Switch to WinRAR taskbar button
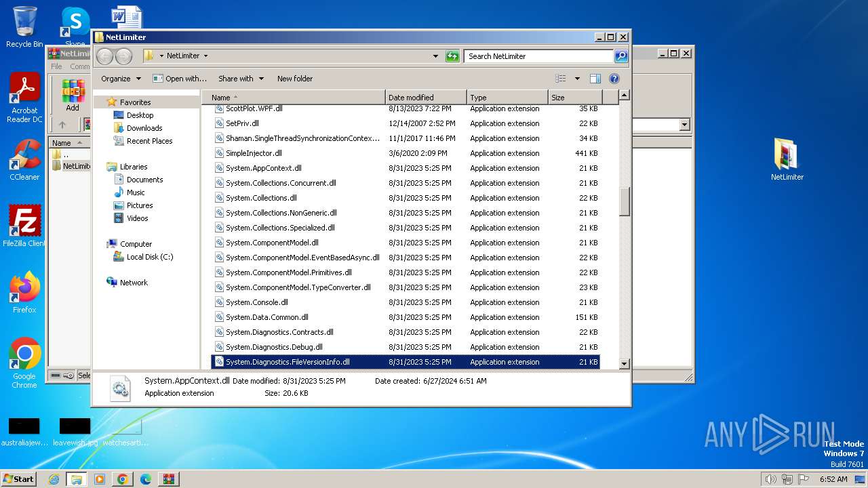This screenshot has width=868, height=488. click(168, 479)
